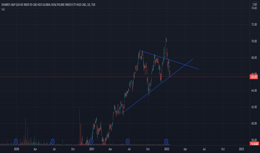This screenshot has height=153, width=260.
Task: Open the dividend marker near 2020
Action: 16,142
